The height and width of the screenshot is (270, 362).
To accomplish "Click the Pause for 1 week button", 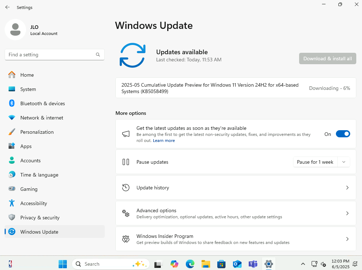I will [315, 162].
